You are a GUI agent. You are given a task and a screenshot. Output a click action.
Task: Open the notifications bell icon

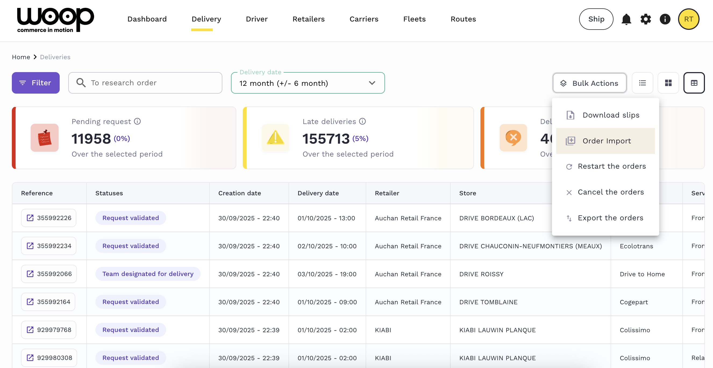pos(626,19)
